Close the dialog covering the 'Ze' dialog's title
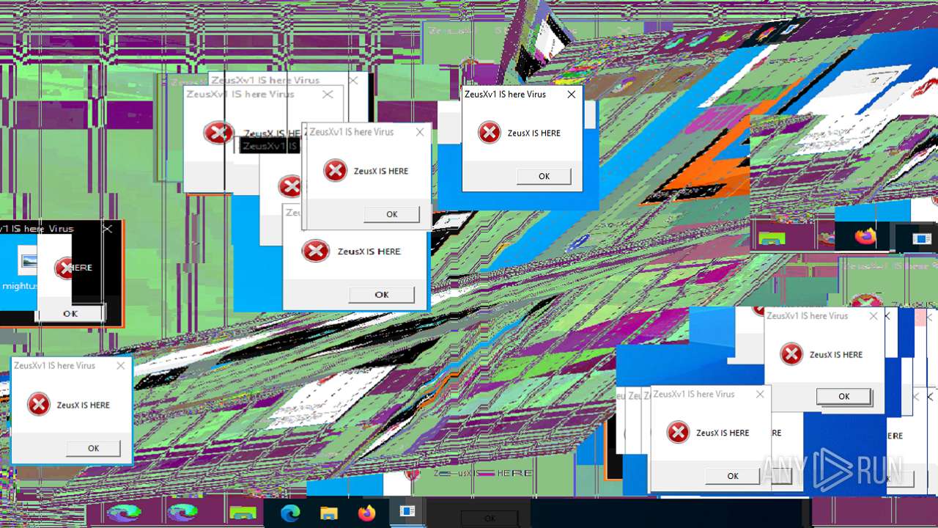 tap(420, 132)
